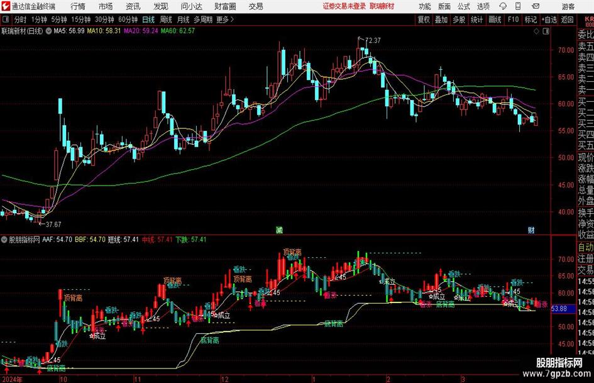The image size is (594, 383).
Task: Open the 资讯 menu
Action: click(x=133, y=6)
